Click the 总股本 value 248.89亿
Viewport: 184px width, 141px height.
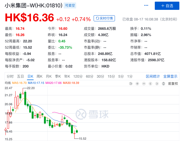105,54
